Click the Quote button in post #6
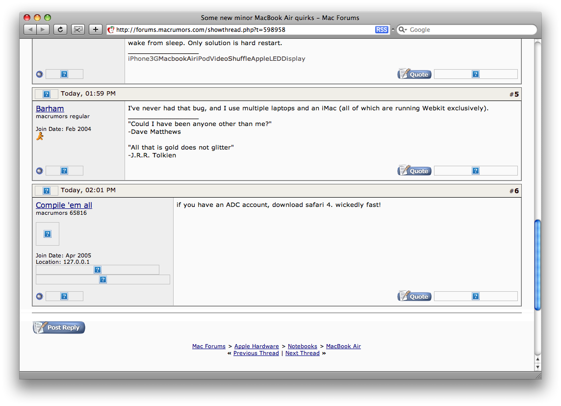This screenshot has width=561, height=406. tap(414, 296)
